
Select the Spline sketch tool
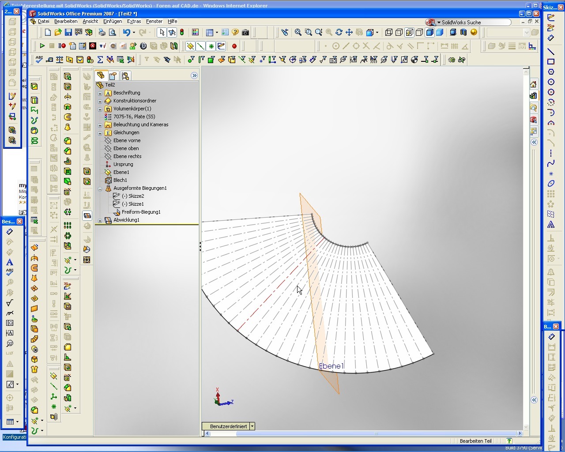click(551, 163)
